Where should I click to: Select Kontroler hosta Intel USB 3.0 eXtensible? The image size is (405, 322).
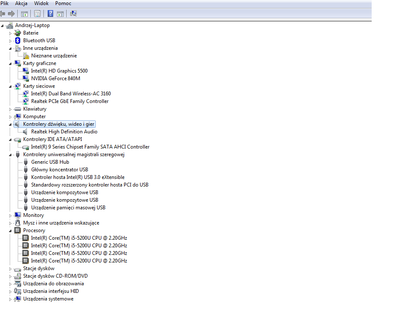[x=78, y=177]
